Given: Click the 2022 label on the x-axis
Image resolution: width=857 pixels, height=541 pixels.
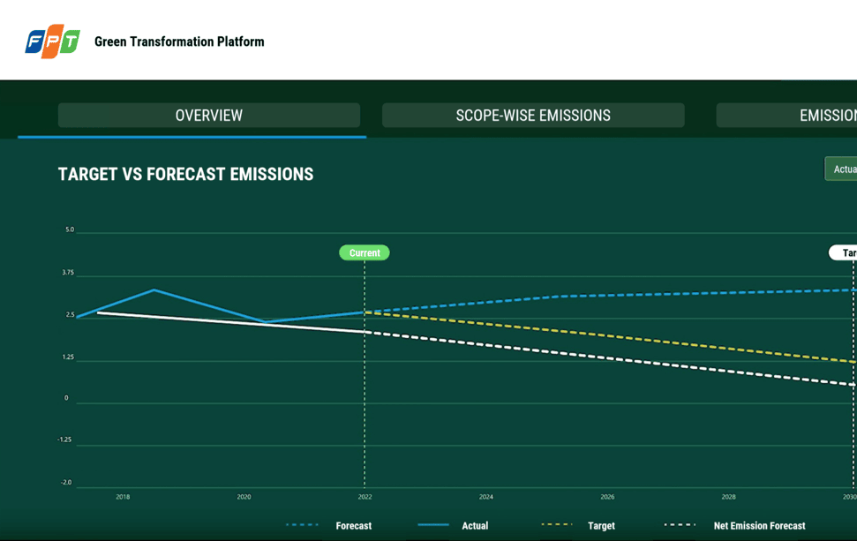Looking at the screenshot, I should [x=365, y=497].
